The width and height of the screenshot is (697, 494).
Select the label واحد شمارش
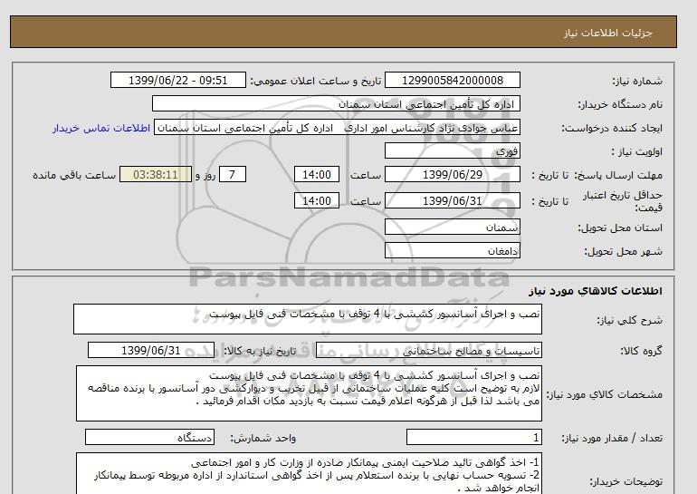[263, 438]
